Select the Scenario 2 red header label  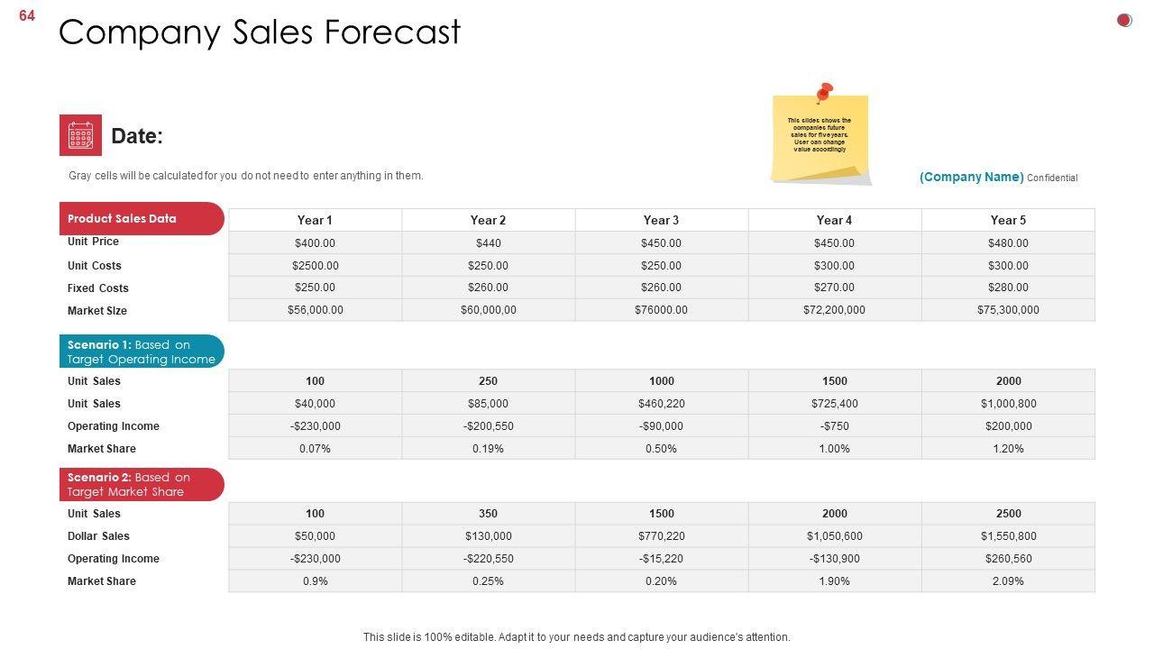(142, 484)
